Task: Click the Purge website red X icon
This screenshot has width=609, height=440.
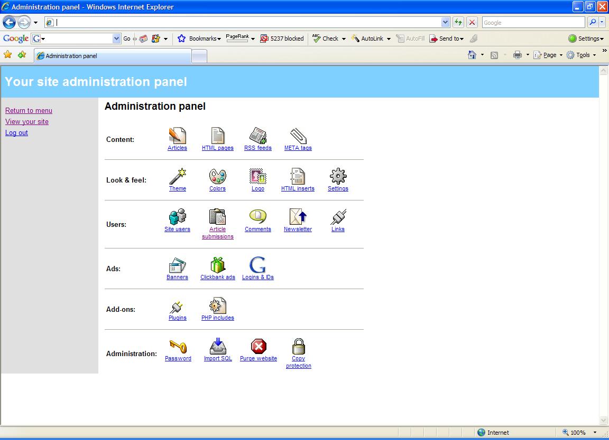Action: pos(259,347)
